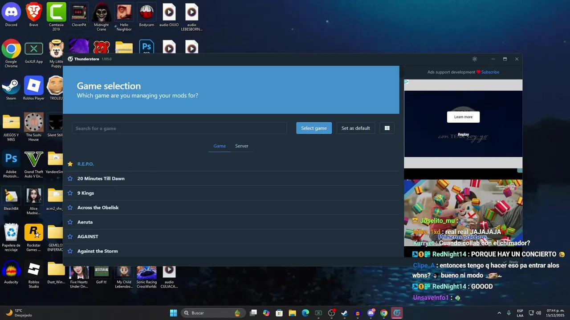Choose 9 Kings from the list

click(85, 193)
